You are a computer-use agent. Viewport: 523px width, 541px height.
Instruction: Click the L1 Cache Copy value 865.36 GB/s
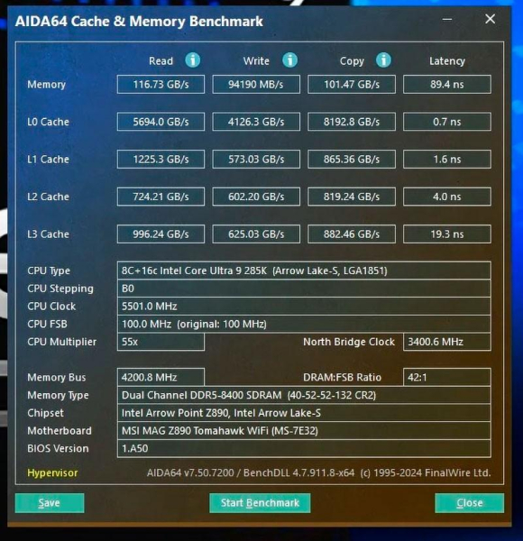pyautogui.click(x=352, y=159)
